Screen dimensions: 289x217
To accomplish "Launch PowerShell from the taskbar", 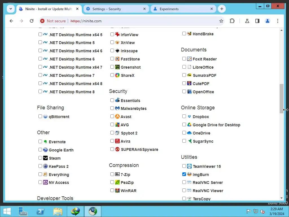I will (40, 211).
